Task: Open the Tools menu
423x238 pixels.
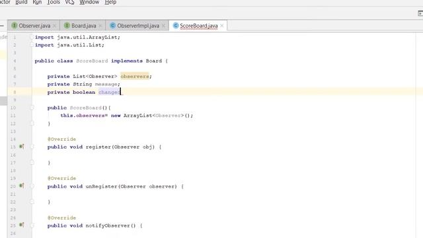Action: (x=54, y=2)
